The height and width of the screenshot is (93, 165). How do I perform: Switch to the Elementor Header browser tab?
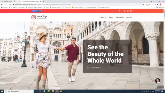tap(11, 2)
